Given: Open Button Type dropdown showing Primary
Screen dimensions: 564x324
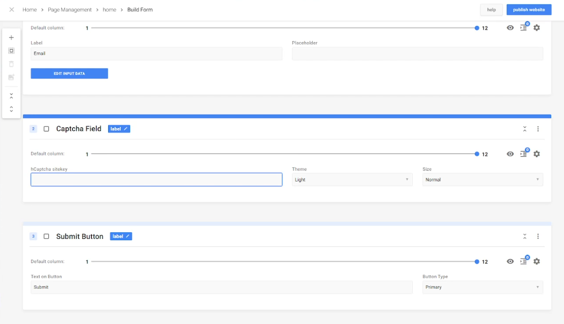Looking at the screenshot, I should coord(482,287).
